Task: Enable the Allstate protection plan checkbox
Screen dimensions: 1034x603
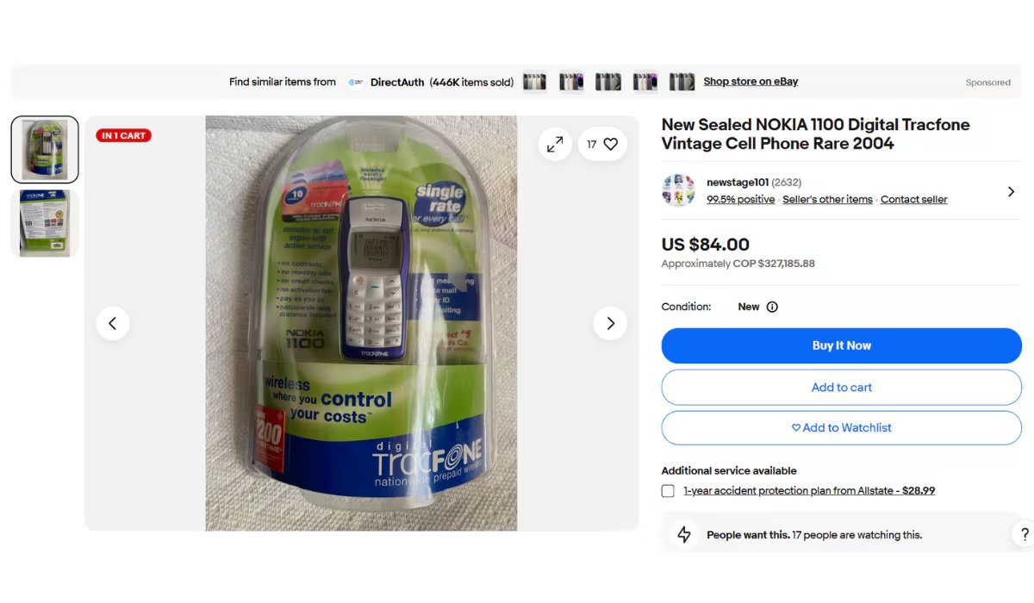Action: (x=668, y=490)
